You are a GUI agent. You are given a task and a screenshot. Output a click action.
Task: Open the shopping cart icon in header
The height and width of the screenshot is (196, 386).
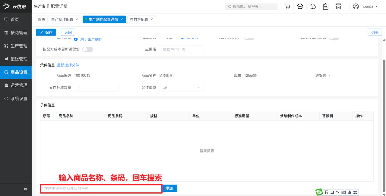tap(287, 6)
